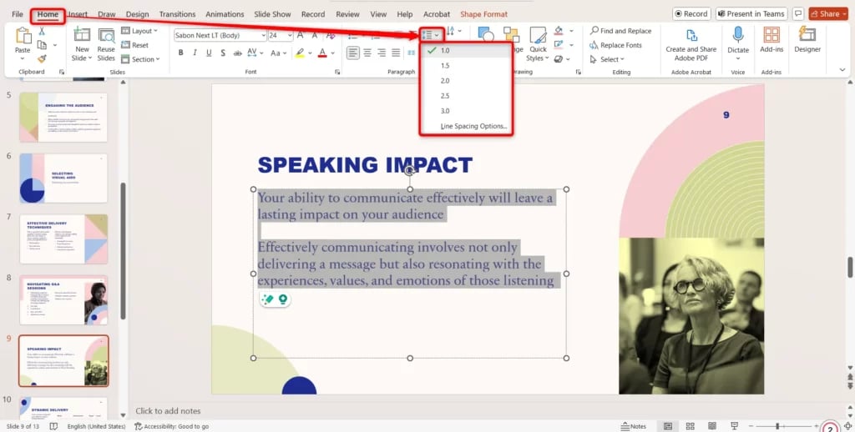This screenshot has width=855, height=432.
Task: Apply yellow text highlight color
Action: [300, 53]
